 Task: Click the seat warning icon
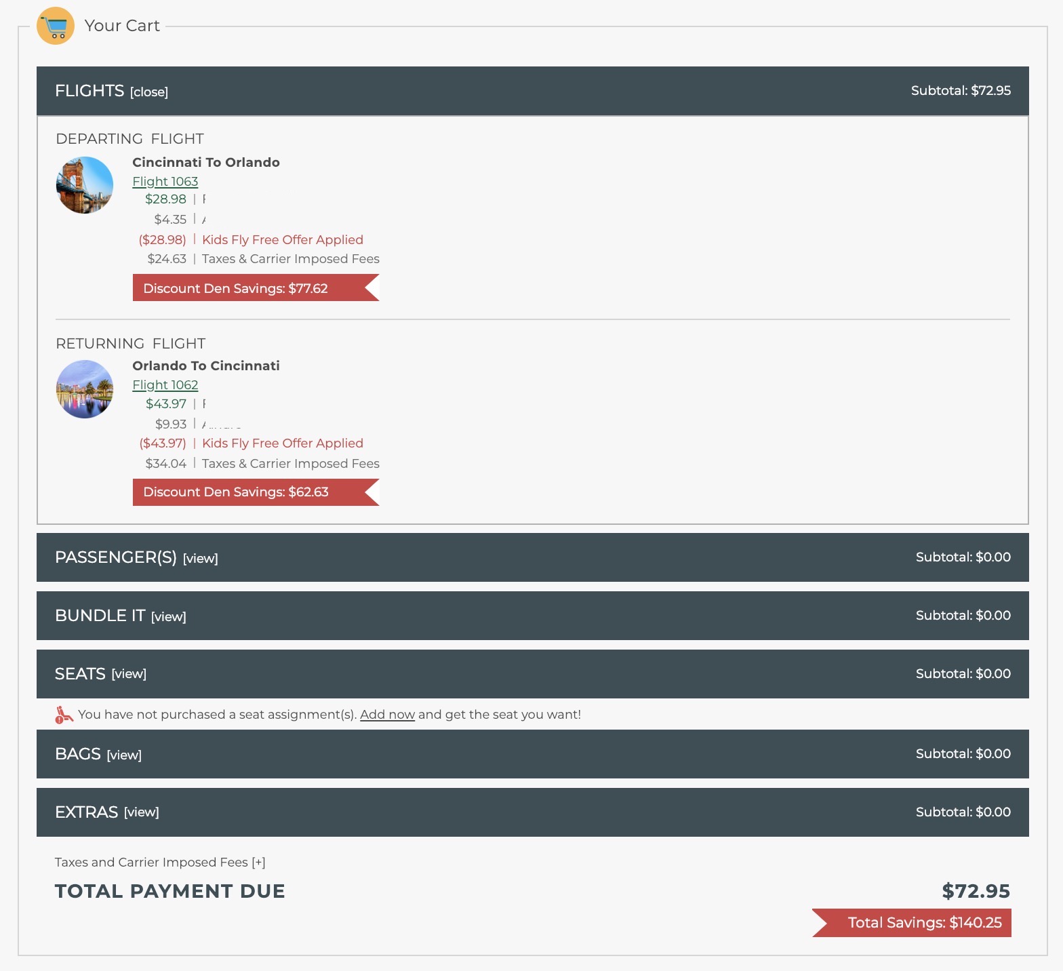click(x=64, y=715)
